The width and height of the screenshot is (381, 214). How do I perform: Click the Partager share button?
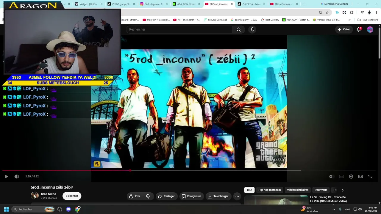166,196
